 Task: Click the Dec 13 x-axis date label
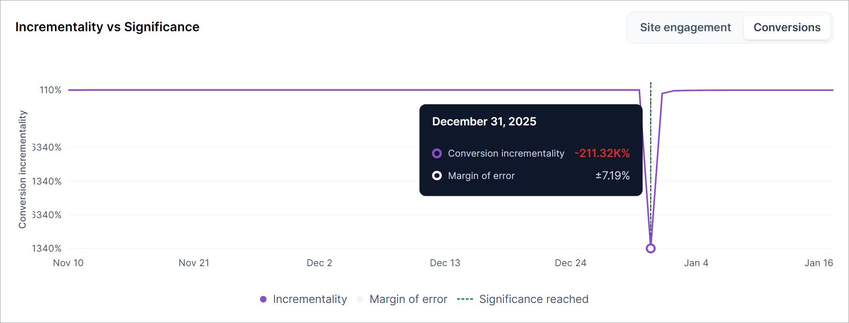tap(445, 263)
